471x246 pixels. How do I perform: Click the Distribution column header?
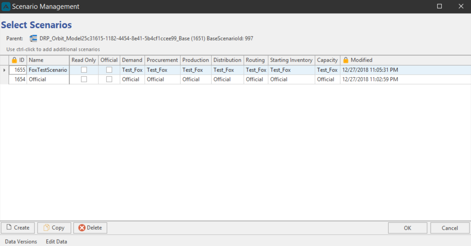(x=227, y=60)
